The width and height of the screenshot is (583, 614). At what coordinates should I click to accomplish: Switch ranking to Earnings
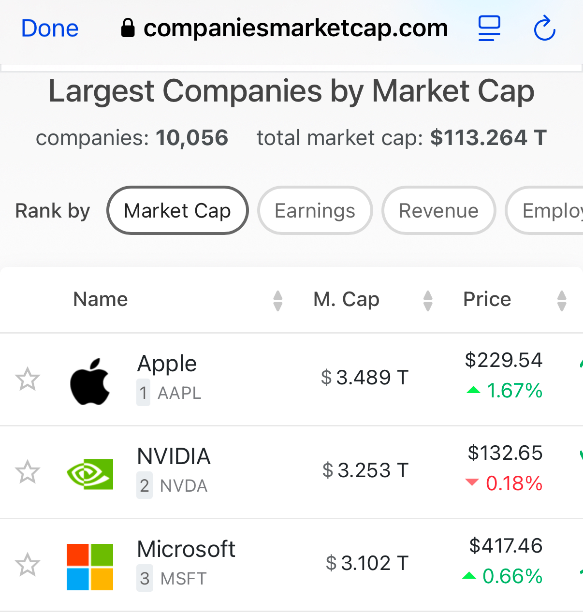[x=315, y=210]
